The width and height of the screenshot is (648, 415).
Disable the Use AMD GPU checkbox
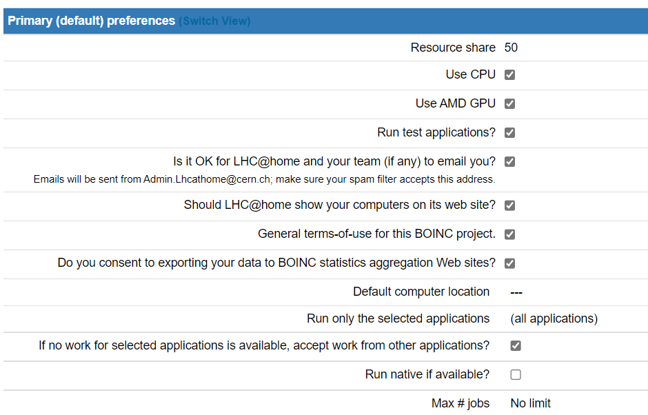tap(510, 104)
